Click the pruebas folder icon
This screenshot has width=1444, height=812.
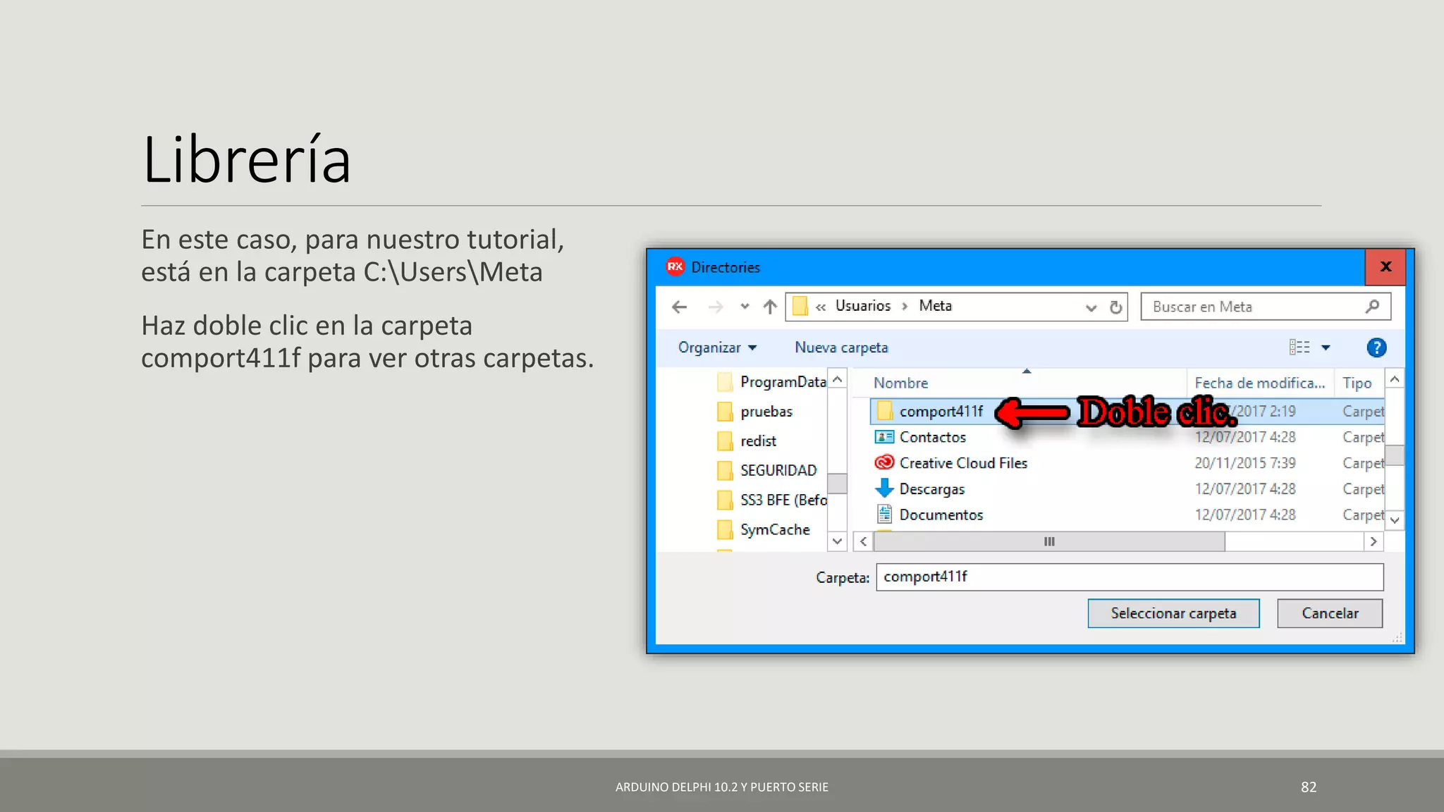click(725, 412)
